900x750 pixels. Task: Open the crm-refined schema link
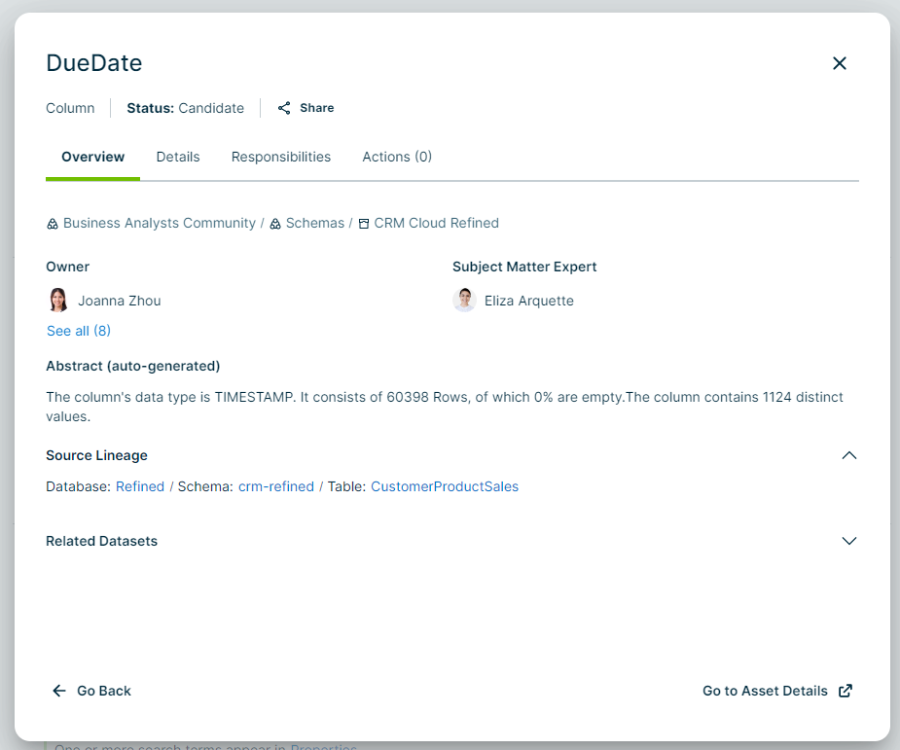click(276, 486)
